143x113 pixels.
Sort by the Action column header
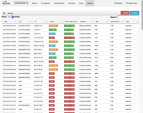pos(55,21)
